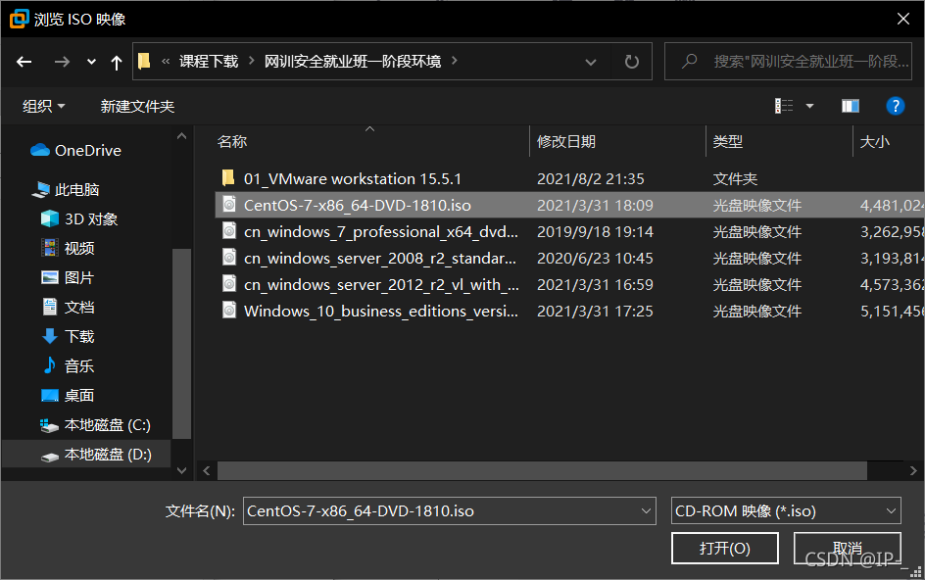This screenshot has height=580, width=925.
Task: Go back with the left arrow
Action: click(x=24, y=62)
